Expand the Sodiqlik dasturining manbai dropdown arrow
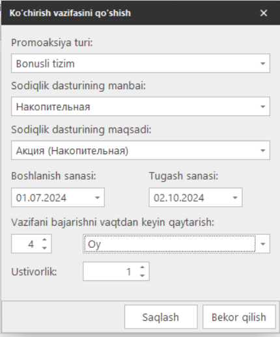The image size is (280, 337). pos(262,107)
